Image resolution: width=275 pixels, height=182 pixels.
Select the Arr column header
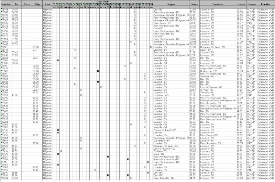16,4
